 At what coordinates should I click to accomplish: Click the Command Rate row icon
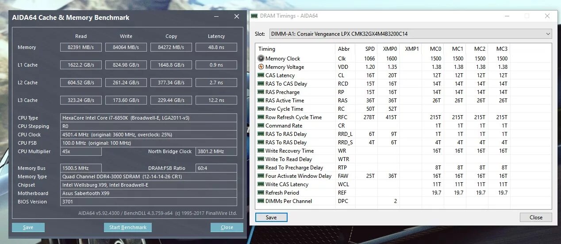click(261, 125)
